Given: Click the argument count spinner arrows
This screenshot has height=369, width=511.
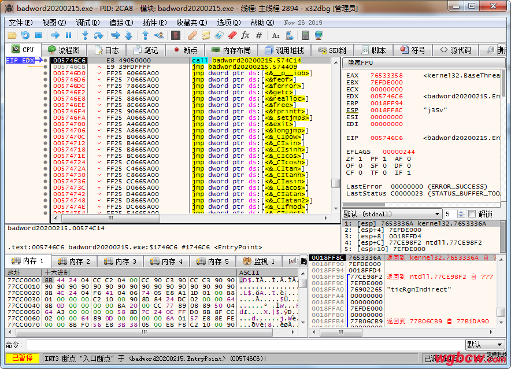Looking at the screenshot, I should point(461,214).
